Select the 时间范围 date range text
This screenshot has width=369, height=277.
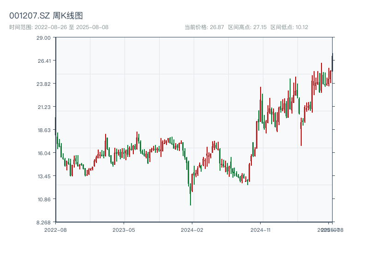(59, 27)
